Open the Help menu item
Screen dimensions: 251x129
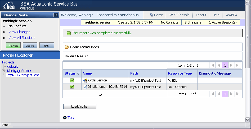(x=216, y=15)
